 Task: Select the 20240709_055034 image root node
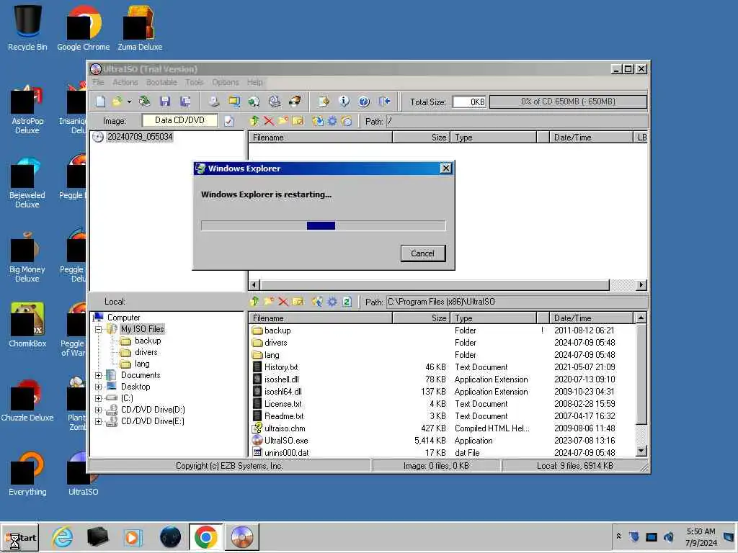(x=140, y=137)
